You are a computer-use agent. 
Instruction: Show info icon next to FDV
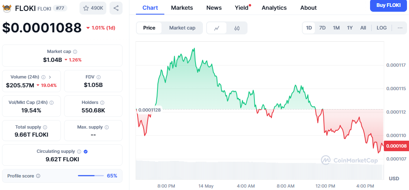coord(99,77)
